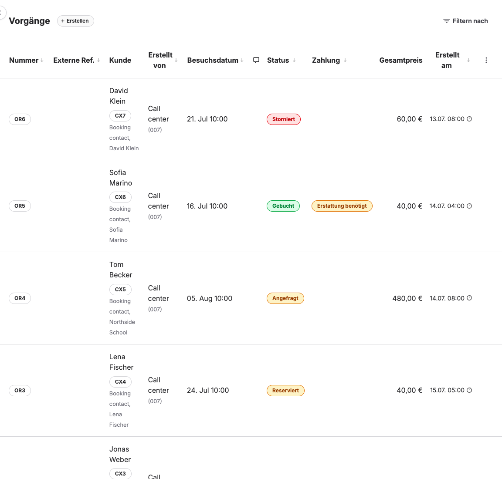Sort by Zahlung column arrow
This screenshot has height=479, width=502.
pos(345,60)
